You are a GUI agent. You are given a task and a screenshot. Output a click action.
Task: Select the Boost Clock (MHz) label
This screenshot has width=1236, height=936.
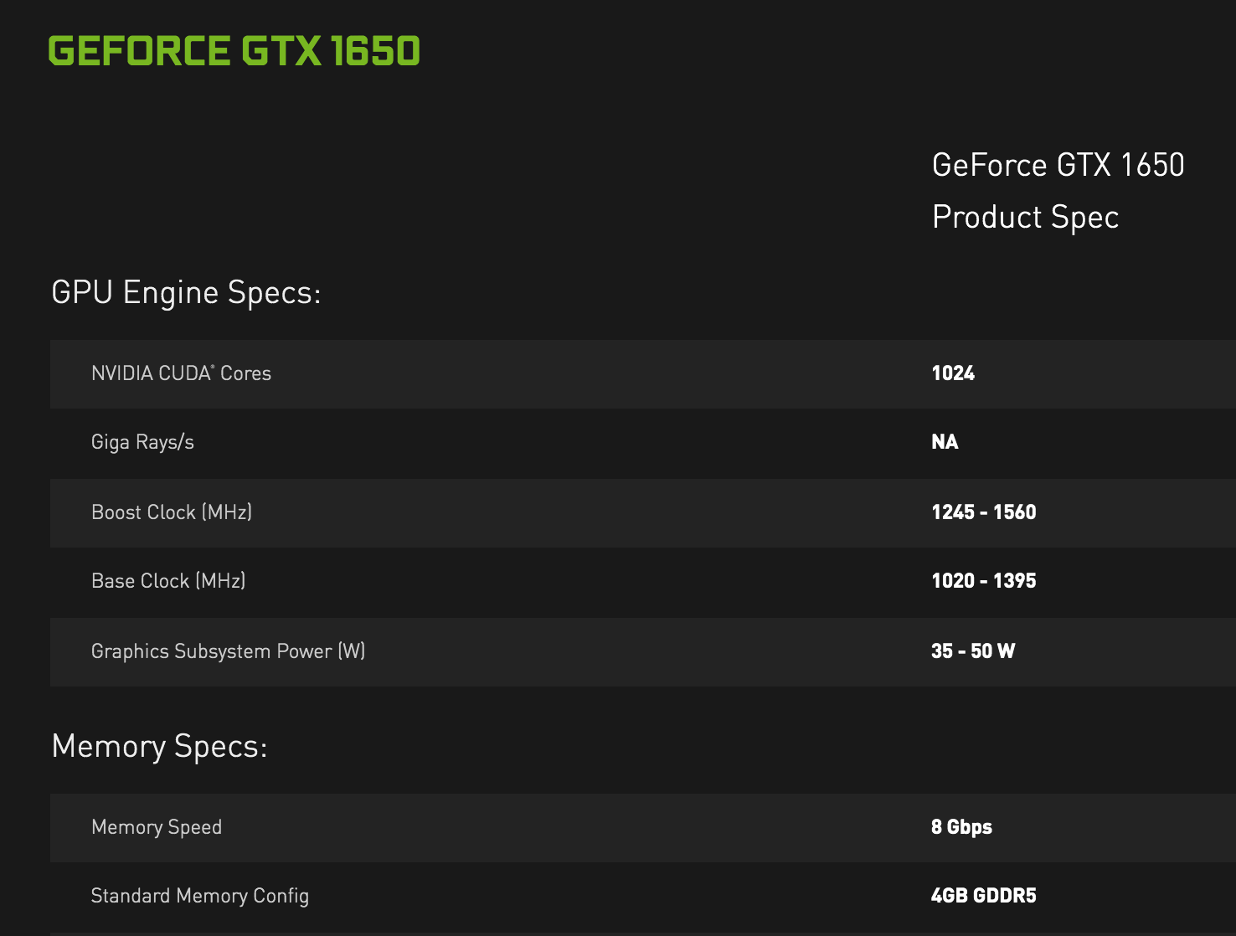click(172, 512)
